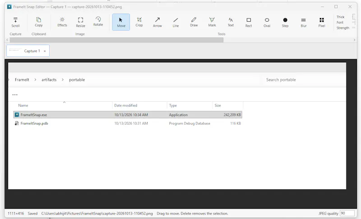
Task: Select the Crop tool
Action: [139, 22]
